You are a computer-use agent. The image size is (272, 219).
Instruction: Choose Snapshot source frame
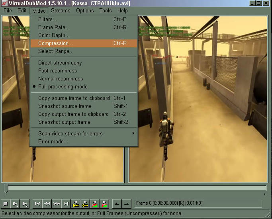coord(84,106)
